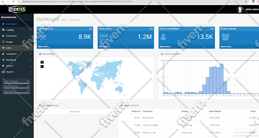
Task: Go forward in browser history
Action: (8, 2)
